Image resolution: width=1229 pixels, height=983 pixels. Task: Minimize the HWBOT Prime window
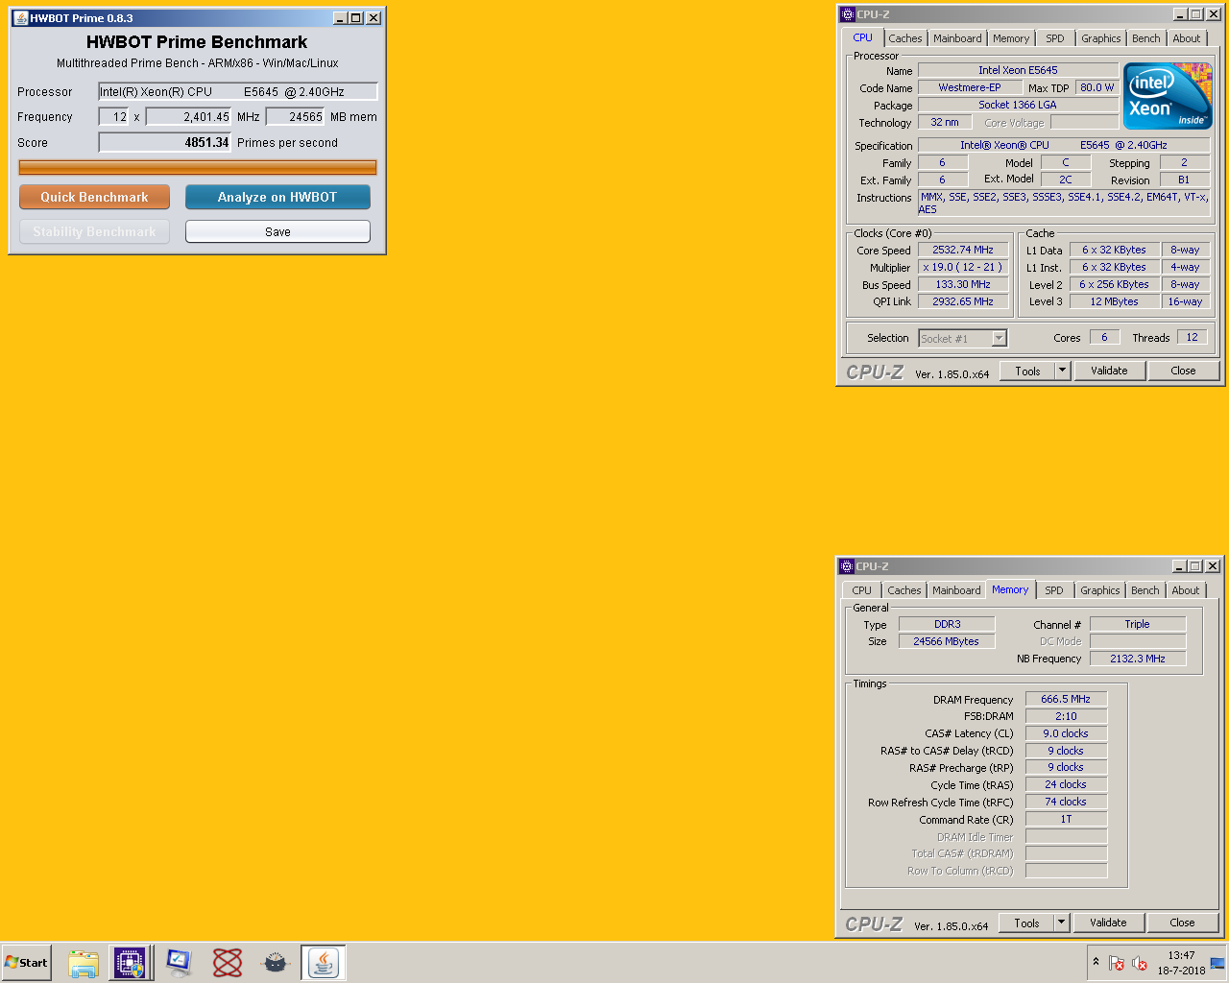[341, 18]
